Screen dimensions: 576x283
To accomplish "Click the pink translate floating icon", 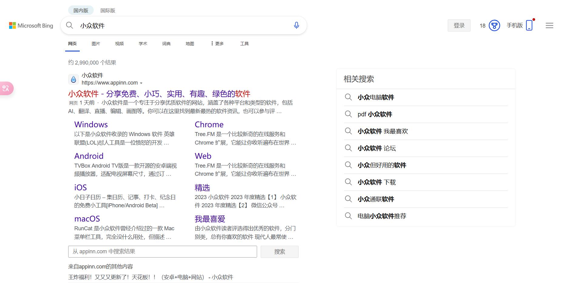I will pos(6,88).
